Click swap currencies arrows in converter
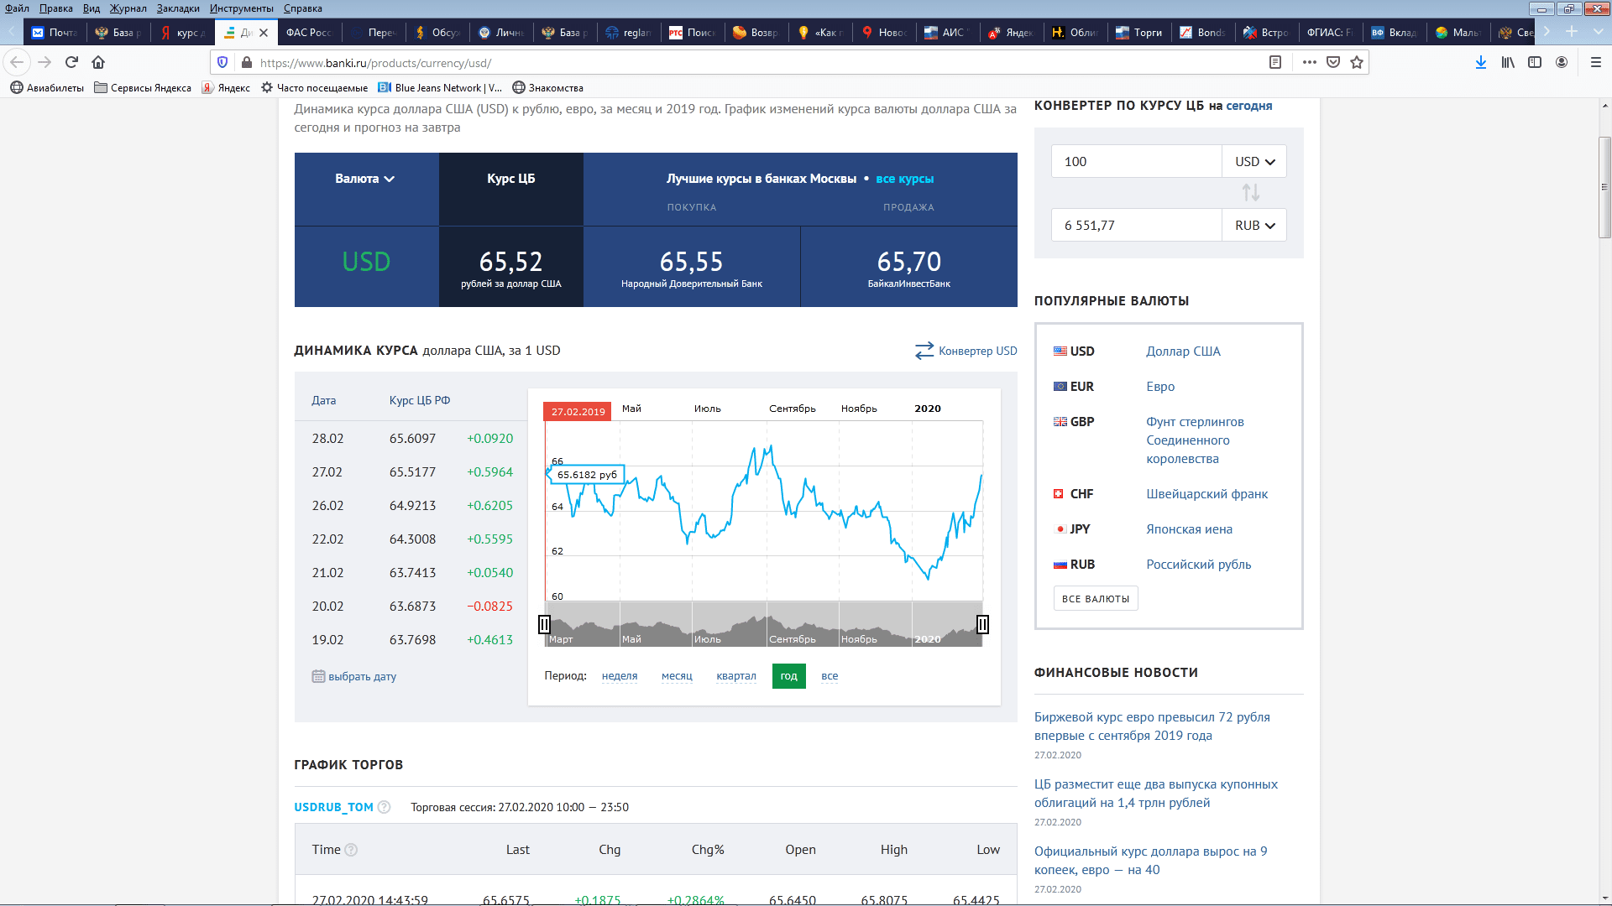 [1251, 193]
